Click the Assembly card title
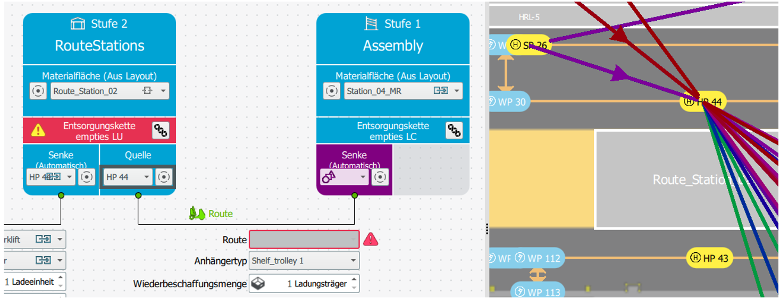780x299 pixels. (393, 46)
